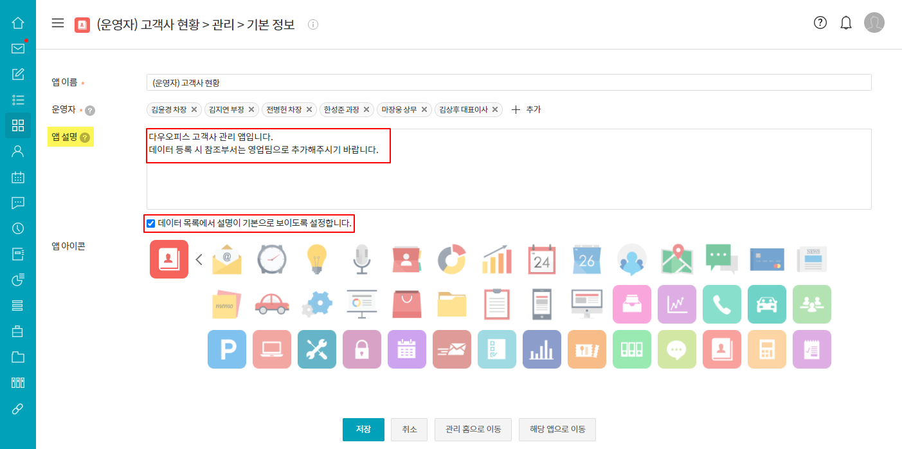The height and width of the screenshot is (449, 902).
Task: Open the mail icon in sidebar
Action: [18, 49]
